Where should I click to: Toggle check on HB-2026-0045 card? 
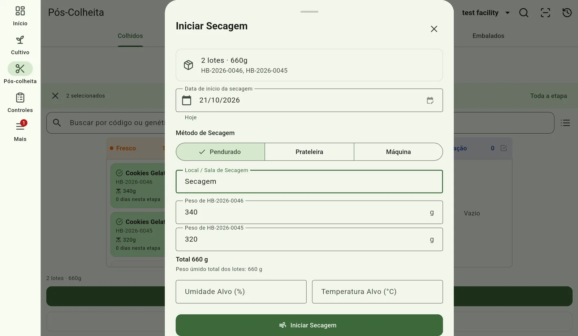(x=120, y=222)
